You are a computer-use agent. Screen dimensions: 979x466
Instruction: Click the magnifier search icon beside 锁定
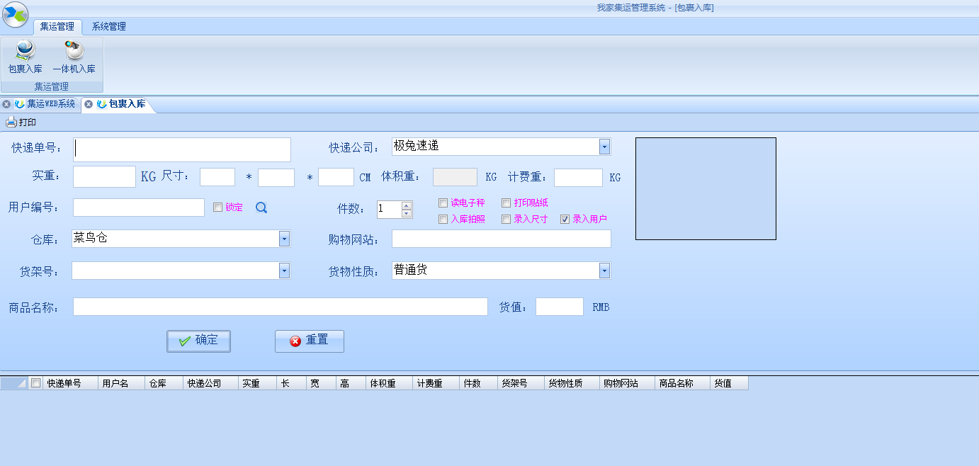261,208
